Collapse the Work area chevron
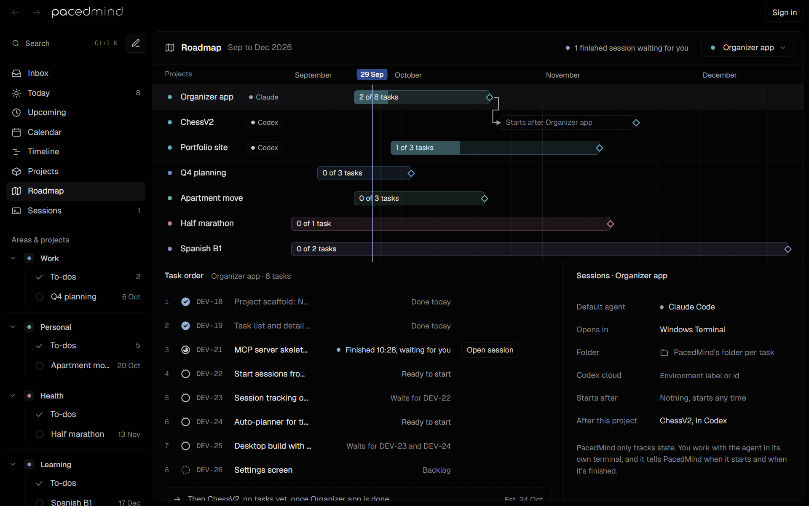The width and height of the screenshot is (809, 506). pos(13,258)
